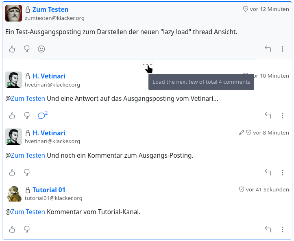294x241 pixels.
Task: Open emoji reaction picker on first post
Action: [41, 49]
